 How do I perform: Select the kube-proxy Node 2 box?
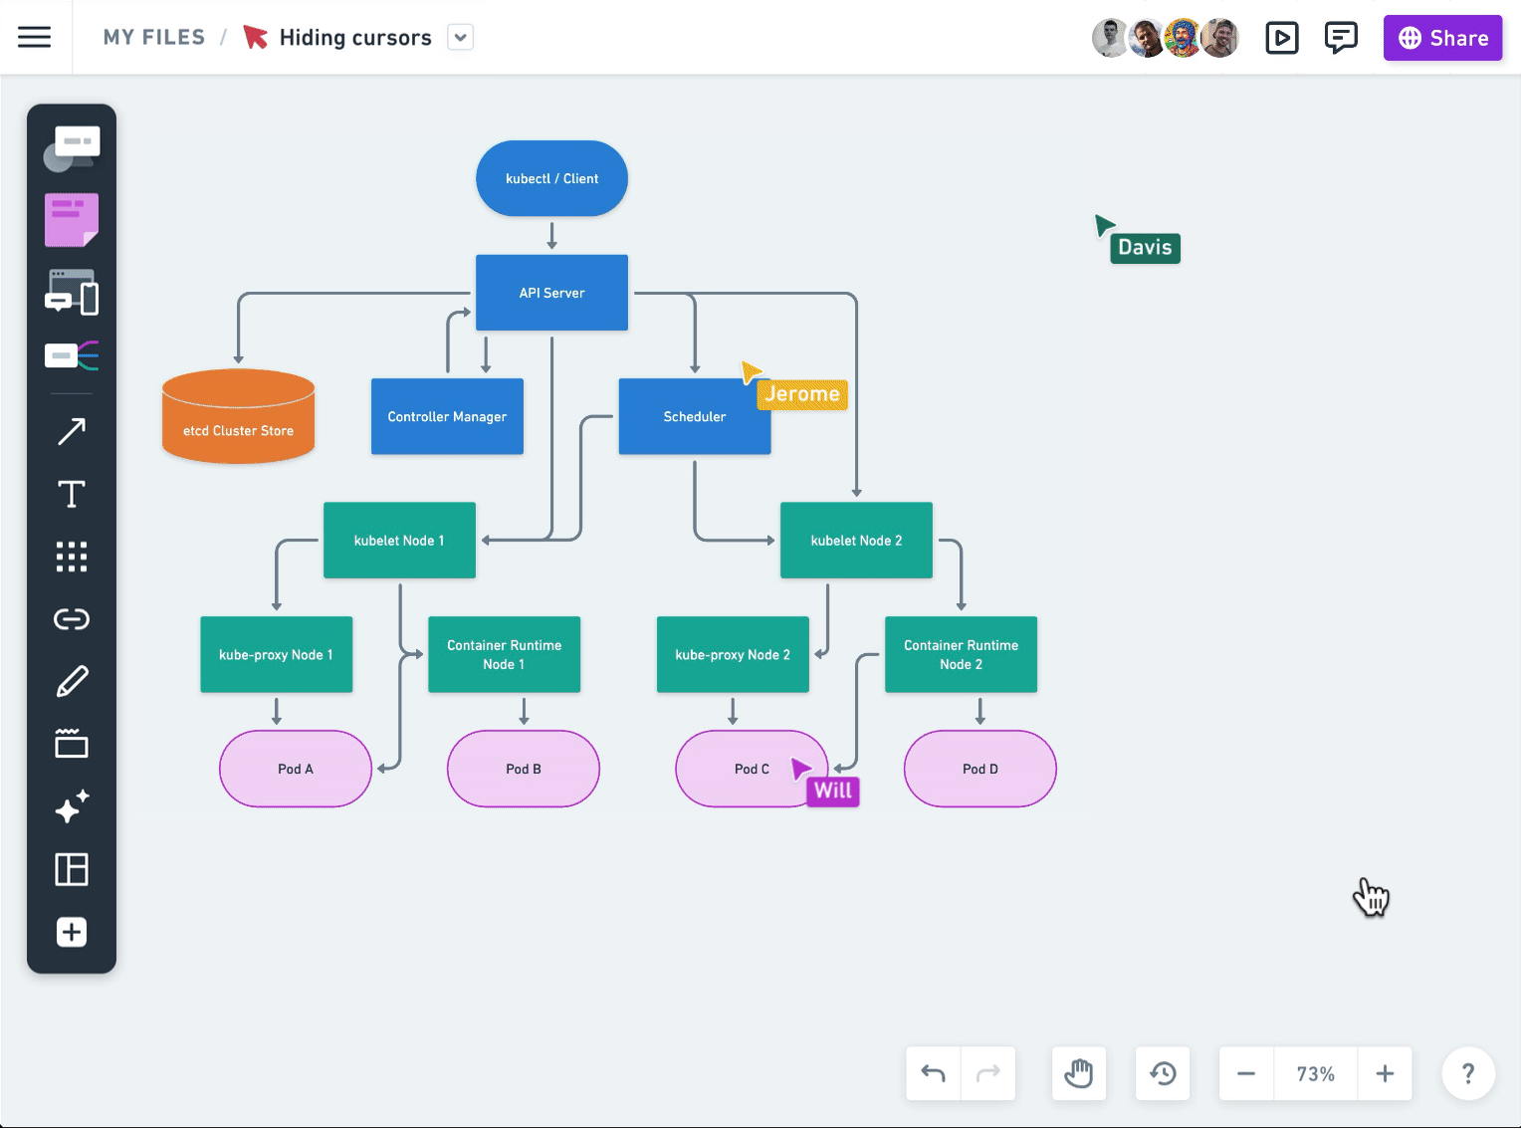(x=733, y=654)
